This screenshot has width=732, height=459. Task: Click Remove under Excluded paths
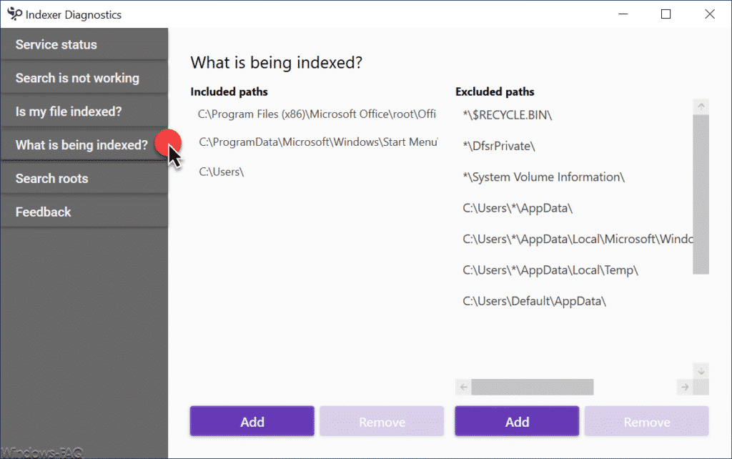click(x=646, y=422)
